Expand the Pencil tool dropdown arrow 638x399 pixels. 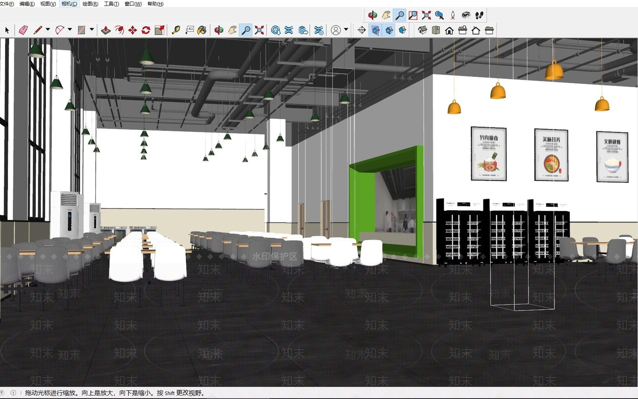[48, 29]
